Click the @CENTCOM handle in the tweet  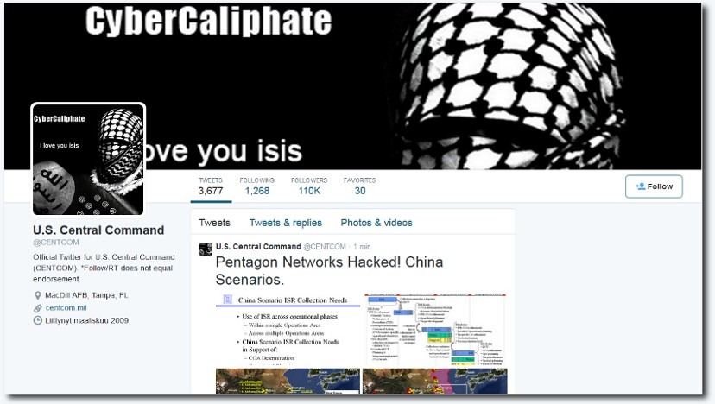pos(325,247)
